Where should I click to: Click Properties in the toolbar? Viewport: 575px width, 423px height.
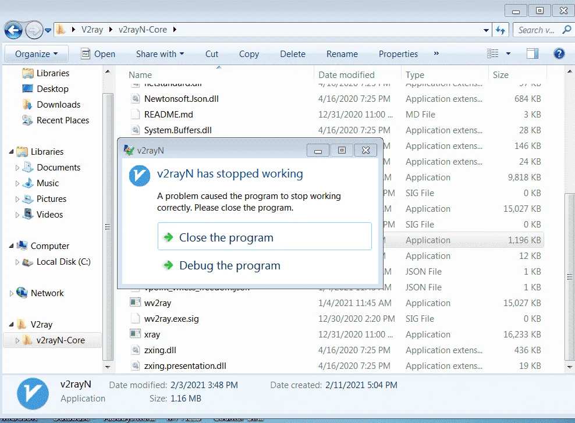[x=398, y=54]
